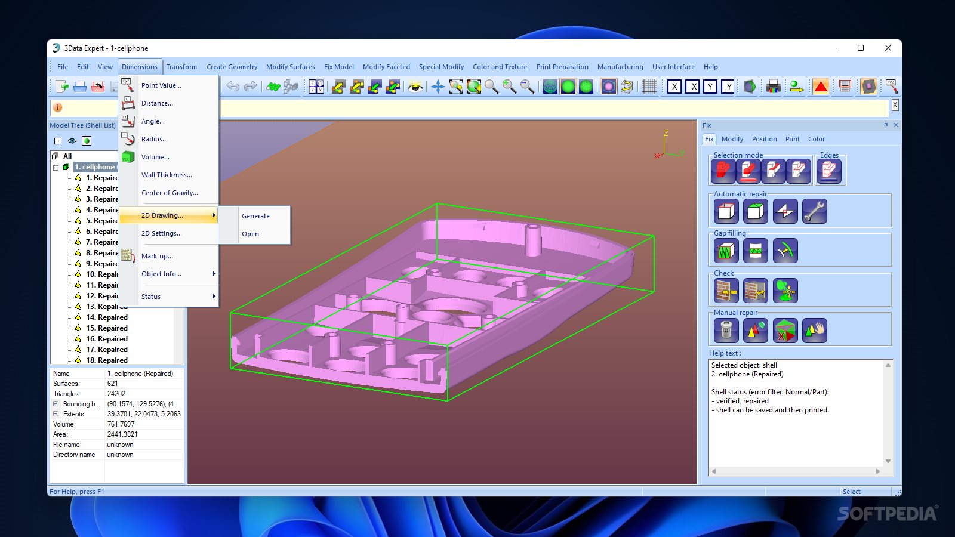Open the Status submenu

click(x=169, y=297)
